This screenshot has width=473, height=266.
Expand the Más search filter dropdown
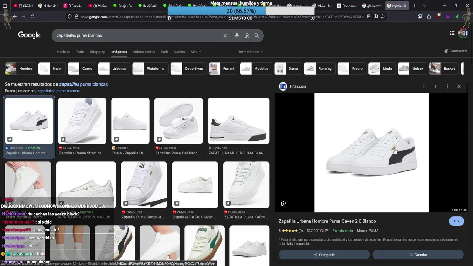tap(196, 52)
